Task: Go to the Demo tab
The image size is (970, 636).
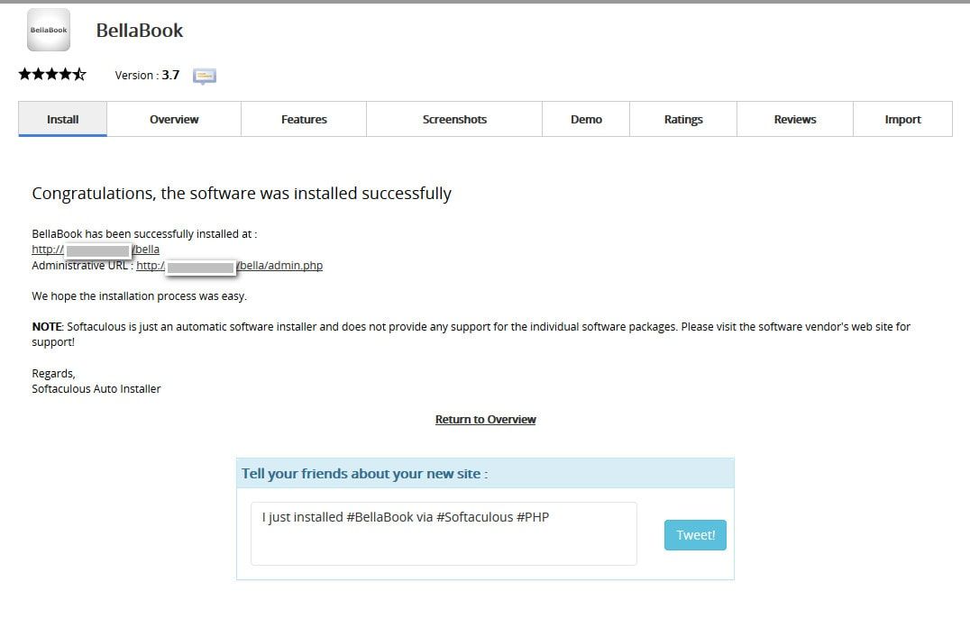Action: [586, 119]
